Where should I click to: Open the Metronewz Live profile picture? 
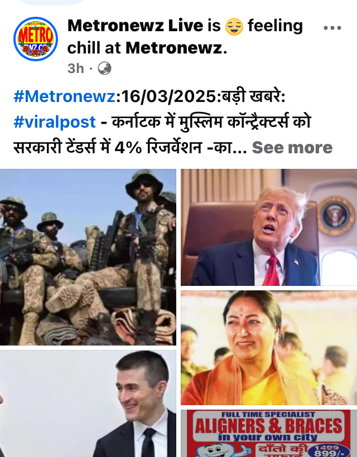point(36,39)
